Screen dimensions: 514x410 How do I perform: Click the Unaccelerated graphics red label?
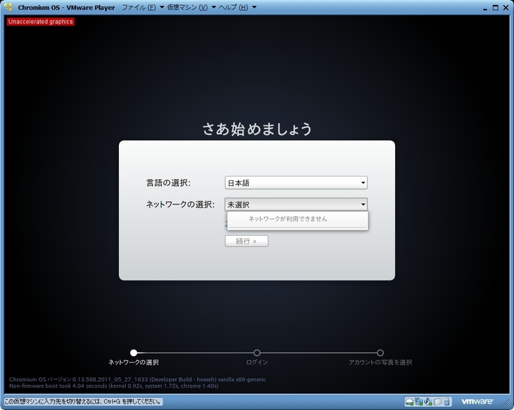click(40, 22)
